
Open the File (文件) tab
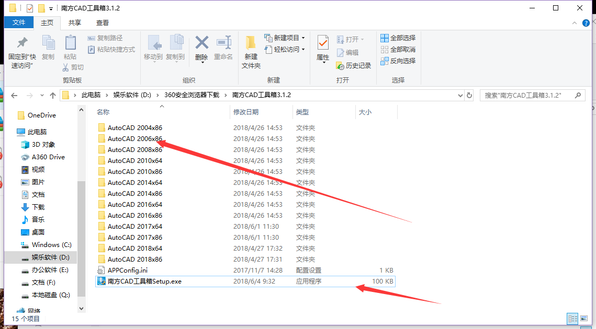point(19,22)
